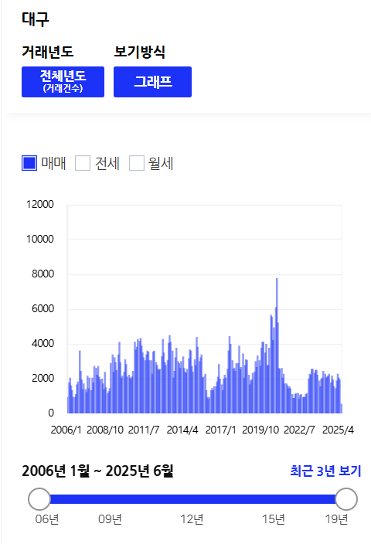Grab the left range slider handle

click(x=39, y=499)
